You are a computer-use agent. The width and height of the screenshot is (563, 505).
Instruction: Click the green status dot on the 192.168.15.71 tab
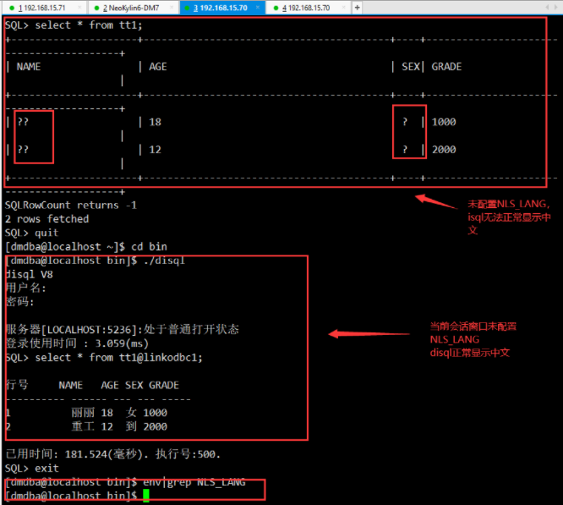point(11,8)
